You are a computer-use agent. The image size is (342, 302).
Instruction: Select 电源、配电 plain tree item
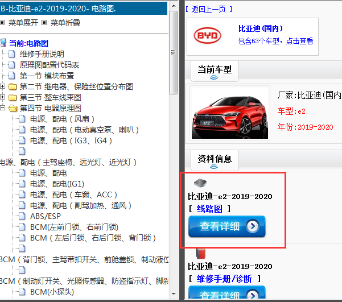point(48,173)
